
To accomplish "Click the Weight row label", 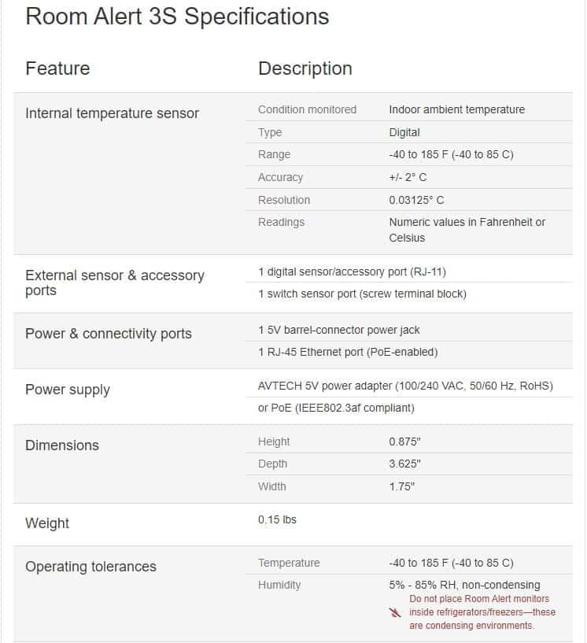I will click(47, 523).
